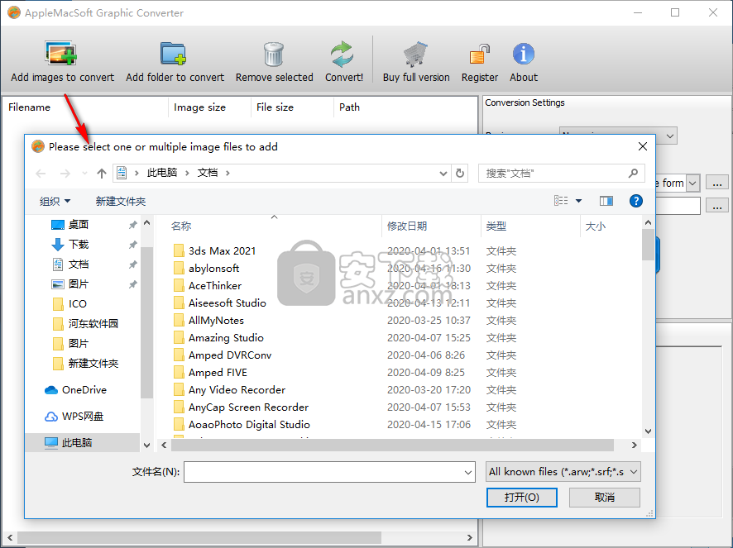
Task: Open recent locations dropdown arrow
Action: click(x=84, y=174)
